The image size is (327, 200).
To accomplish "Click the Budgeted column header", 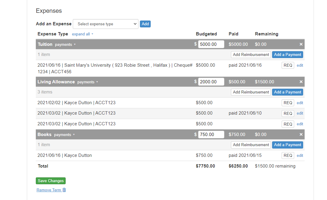I will click(x=206, y=34).
